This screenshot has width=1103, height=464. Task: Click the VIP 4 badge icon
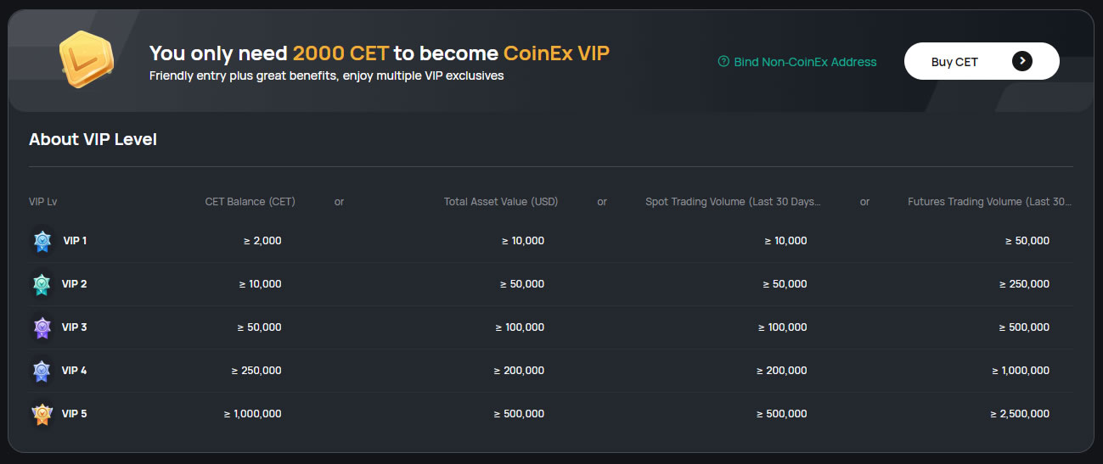click(42, 371)
